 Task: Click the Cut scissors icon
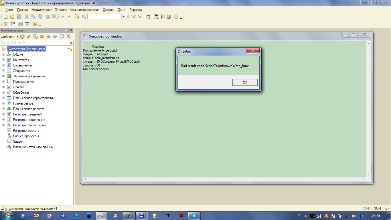(x=27, y=17)
